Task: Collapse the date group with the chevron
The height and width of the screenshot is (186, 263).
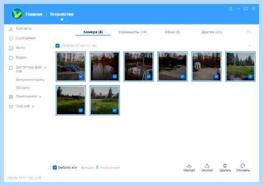Action: (x=249, y=46)
